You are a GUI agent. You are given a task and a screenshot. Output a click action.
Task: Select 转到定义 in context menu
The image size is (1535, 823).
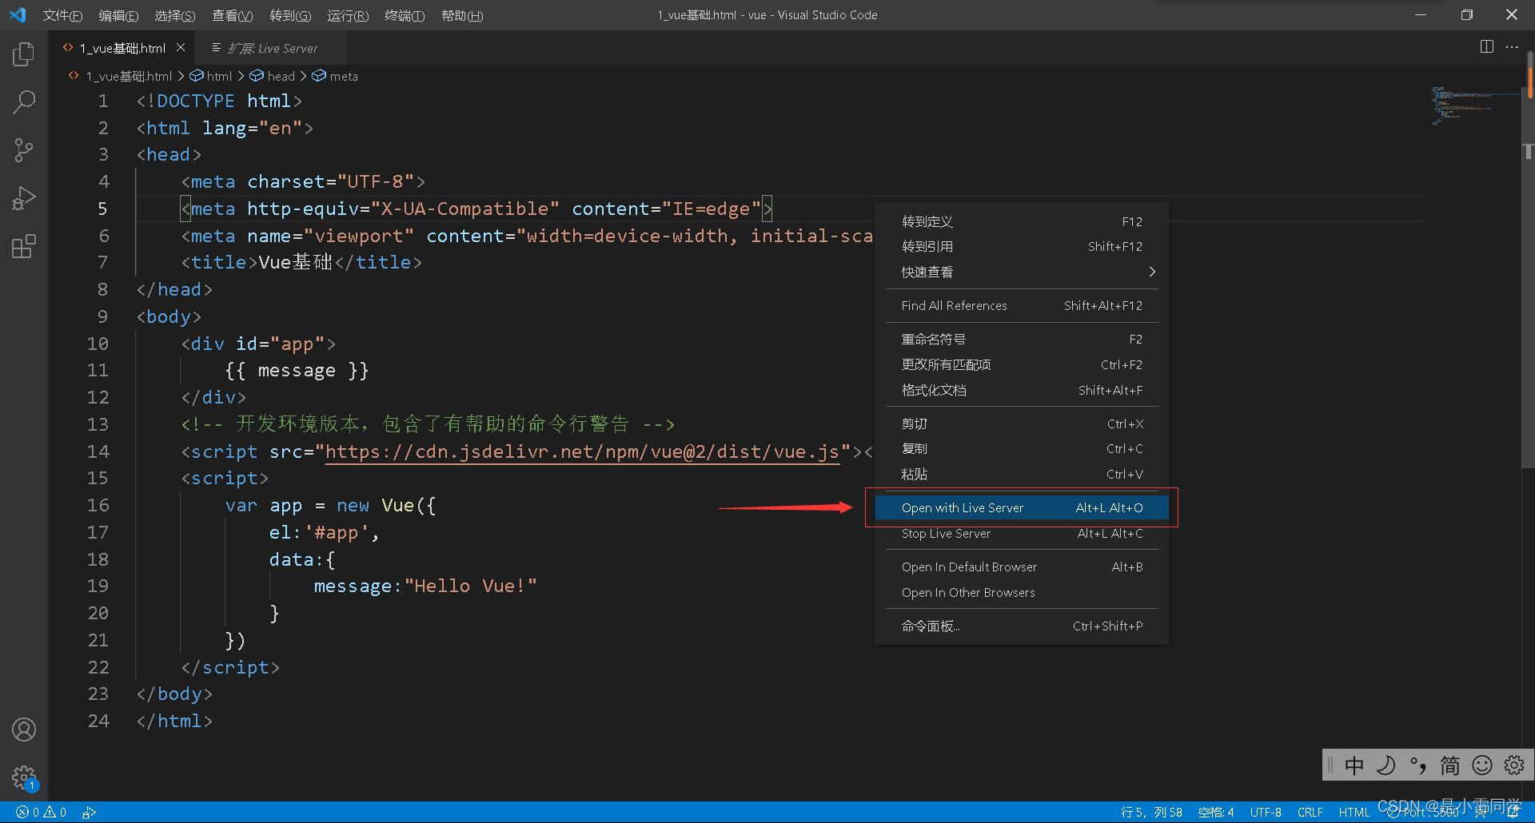(1022, 221)
